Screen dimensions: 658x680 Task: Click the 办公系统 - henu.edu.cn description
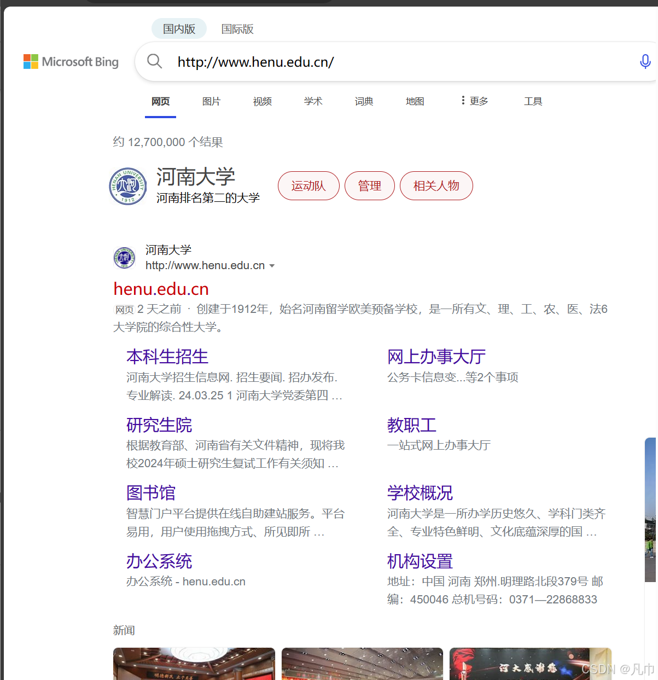click(186, 582)
